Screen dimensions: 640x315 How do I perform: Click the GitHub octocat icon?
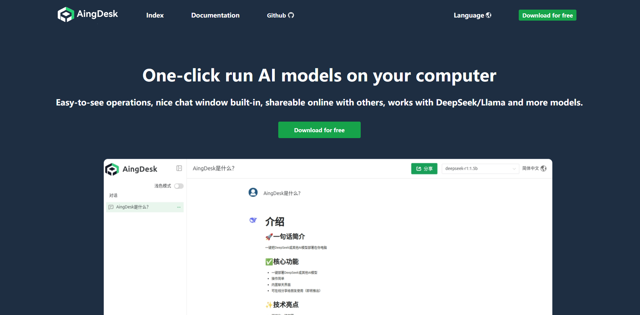[291, 15]
